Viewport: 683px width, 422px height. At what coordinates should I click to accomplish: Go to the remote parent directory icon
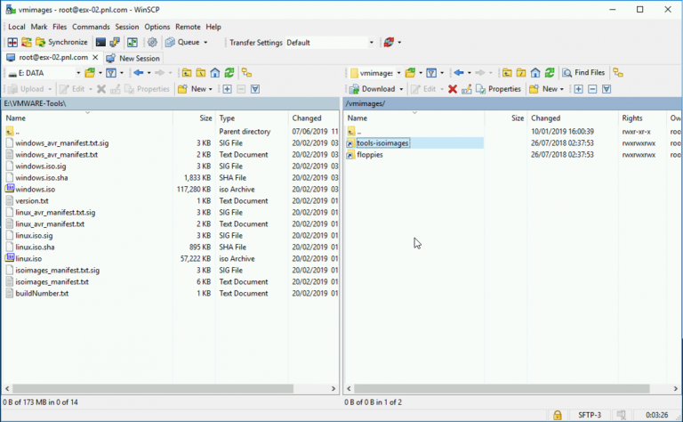(x=507, y=73)
